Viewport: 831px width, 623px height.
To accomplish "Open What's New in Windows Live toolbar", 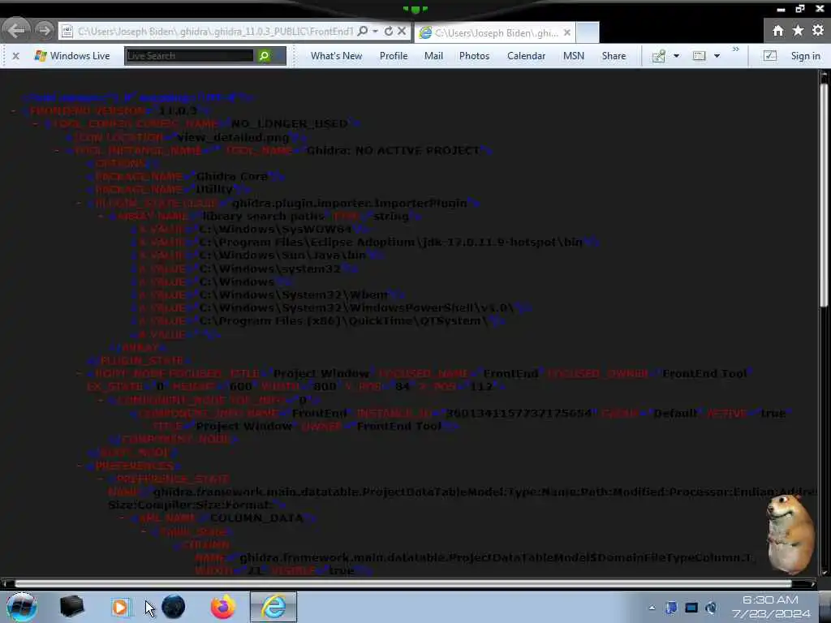I will [x=336, y=56].
